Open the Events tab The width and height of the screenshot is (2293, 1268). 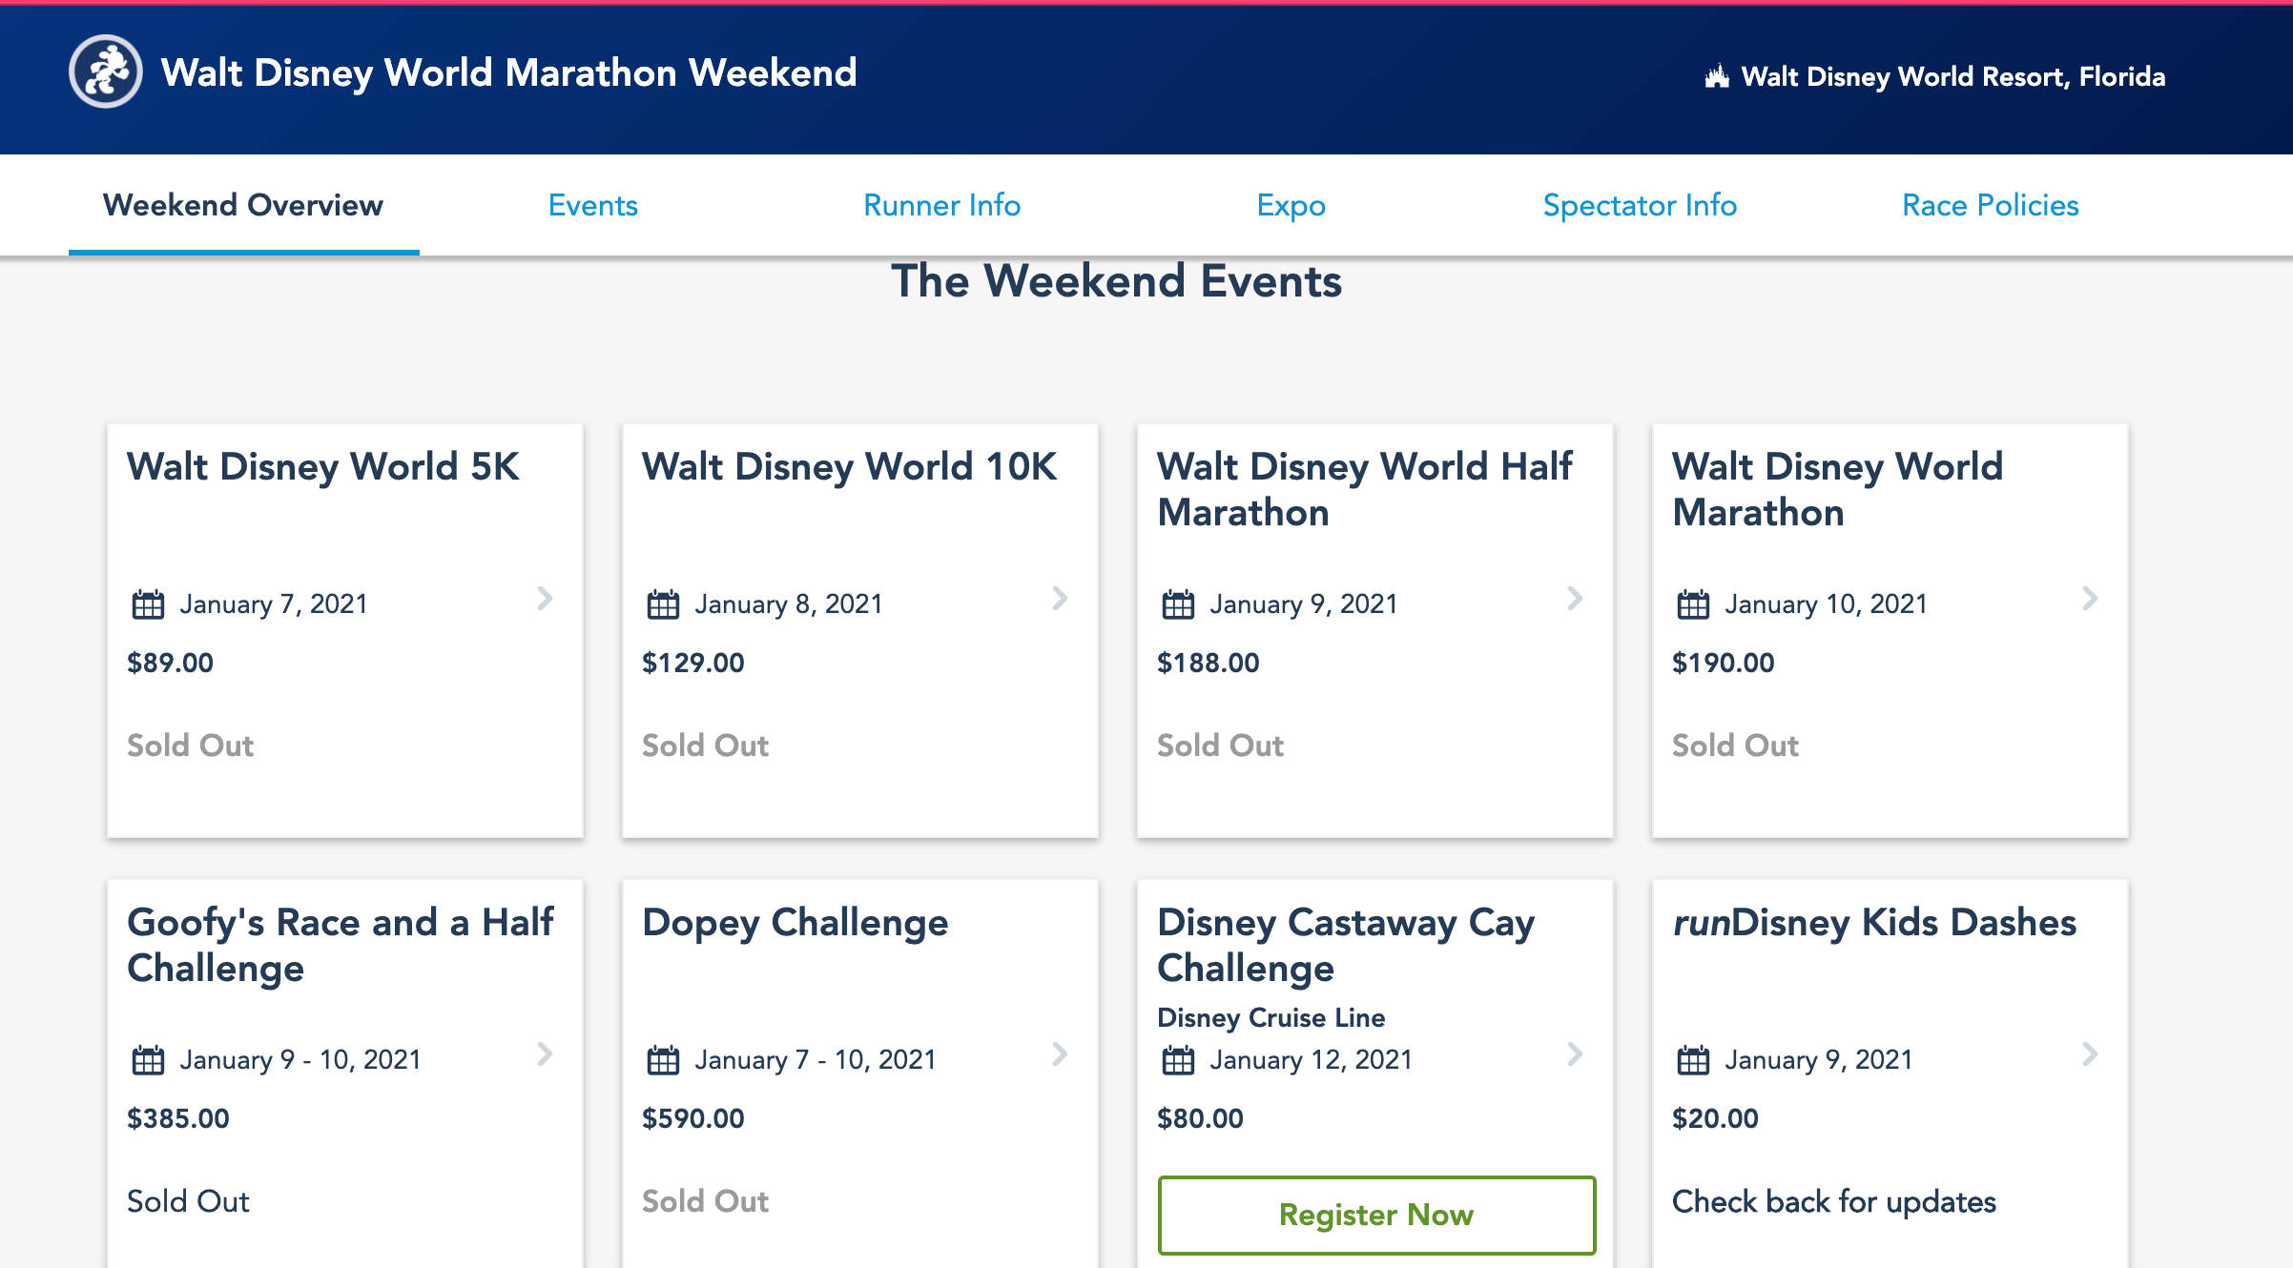(x=592, y=205)
